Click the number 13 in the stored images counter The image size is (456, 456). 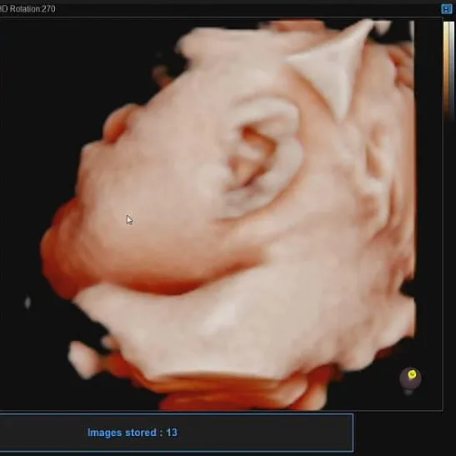tap(172, 433)
